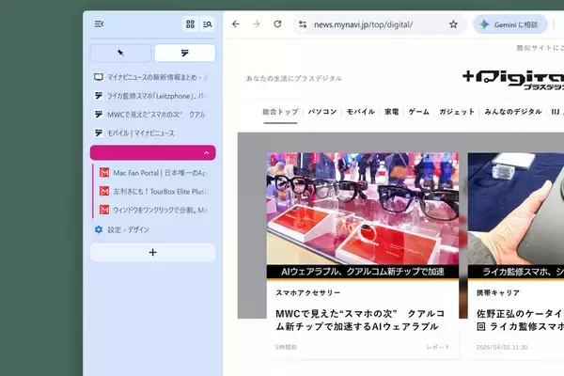Select the モバイル navigation item
Screen dimensions: 564x376
361,112
